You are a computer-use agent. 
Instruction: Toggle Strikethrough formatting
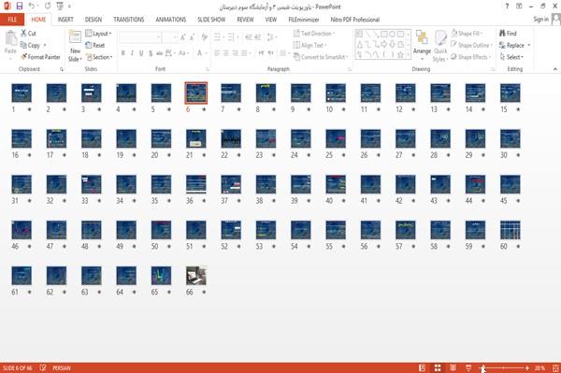[x=160, y=53]
